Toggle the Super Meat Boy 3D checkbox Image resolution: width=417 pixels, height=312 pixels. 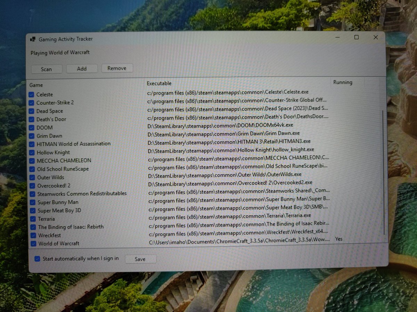tap(33, 211)
